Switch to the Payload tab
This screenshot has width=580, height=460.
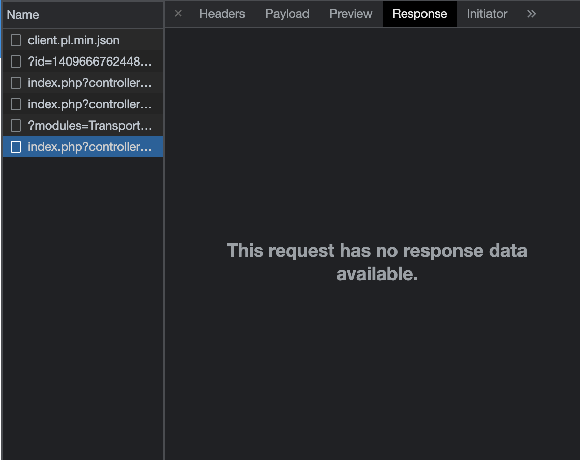[x=287, y=14]
